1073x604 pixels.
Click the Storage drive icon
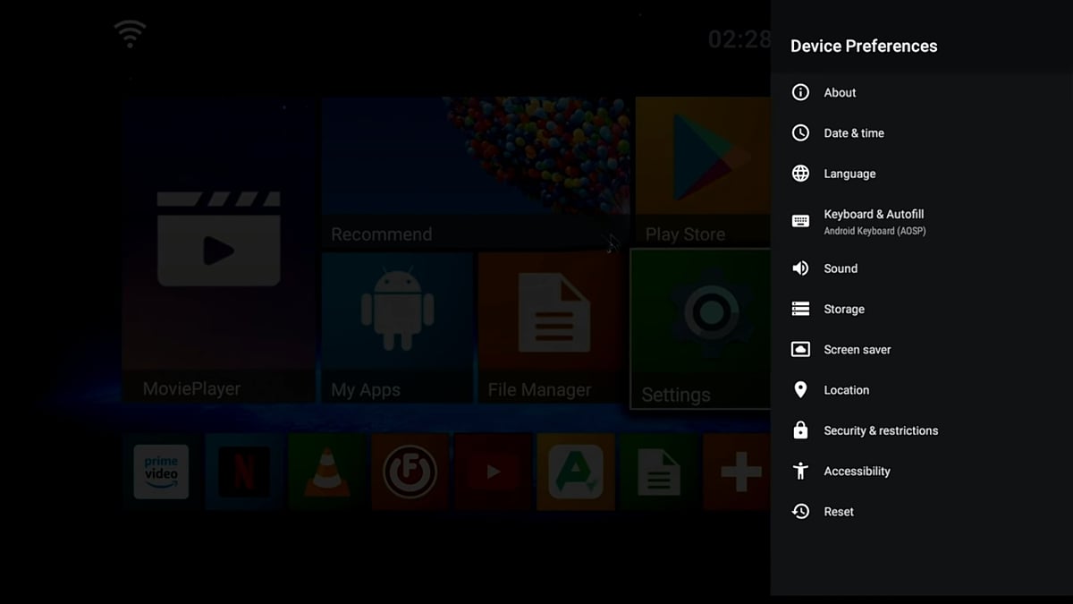801,309
